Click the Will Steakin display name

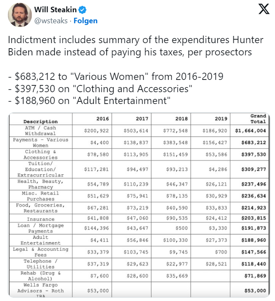56,10
